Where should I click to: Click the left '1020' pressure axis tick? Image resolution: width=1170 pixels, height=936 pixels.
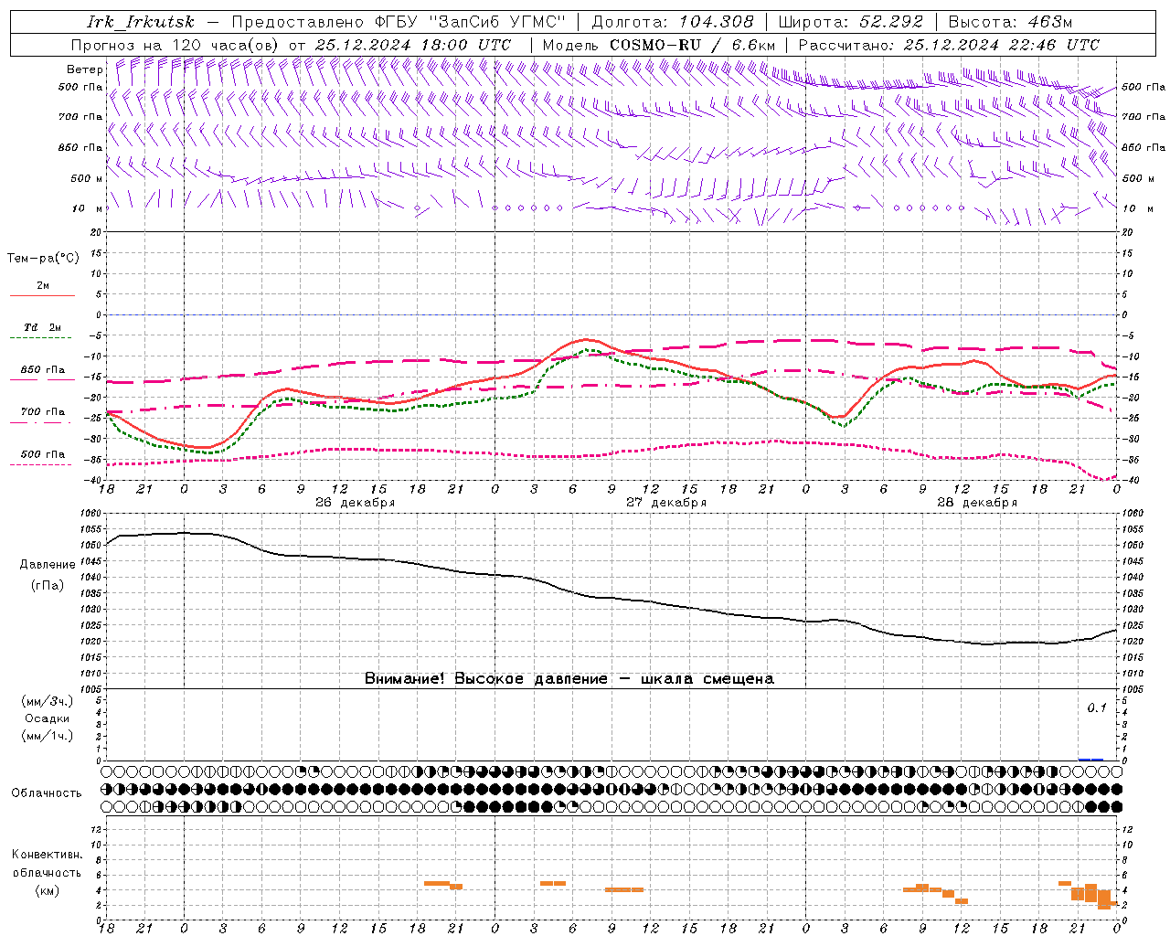click(92, 642)
